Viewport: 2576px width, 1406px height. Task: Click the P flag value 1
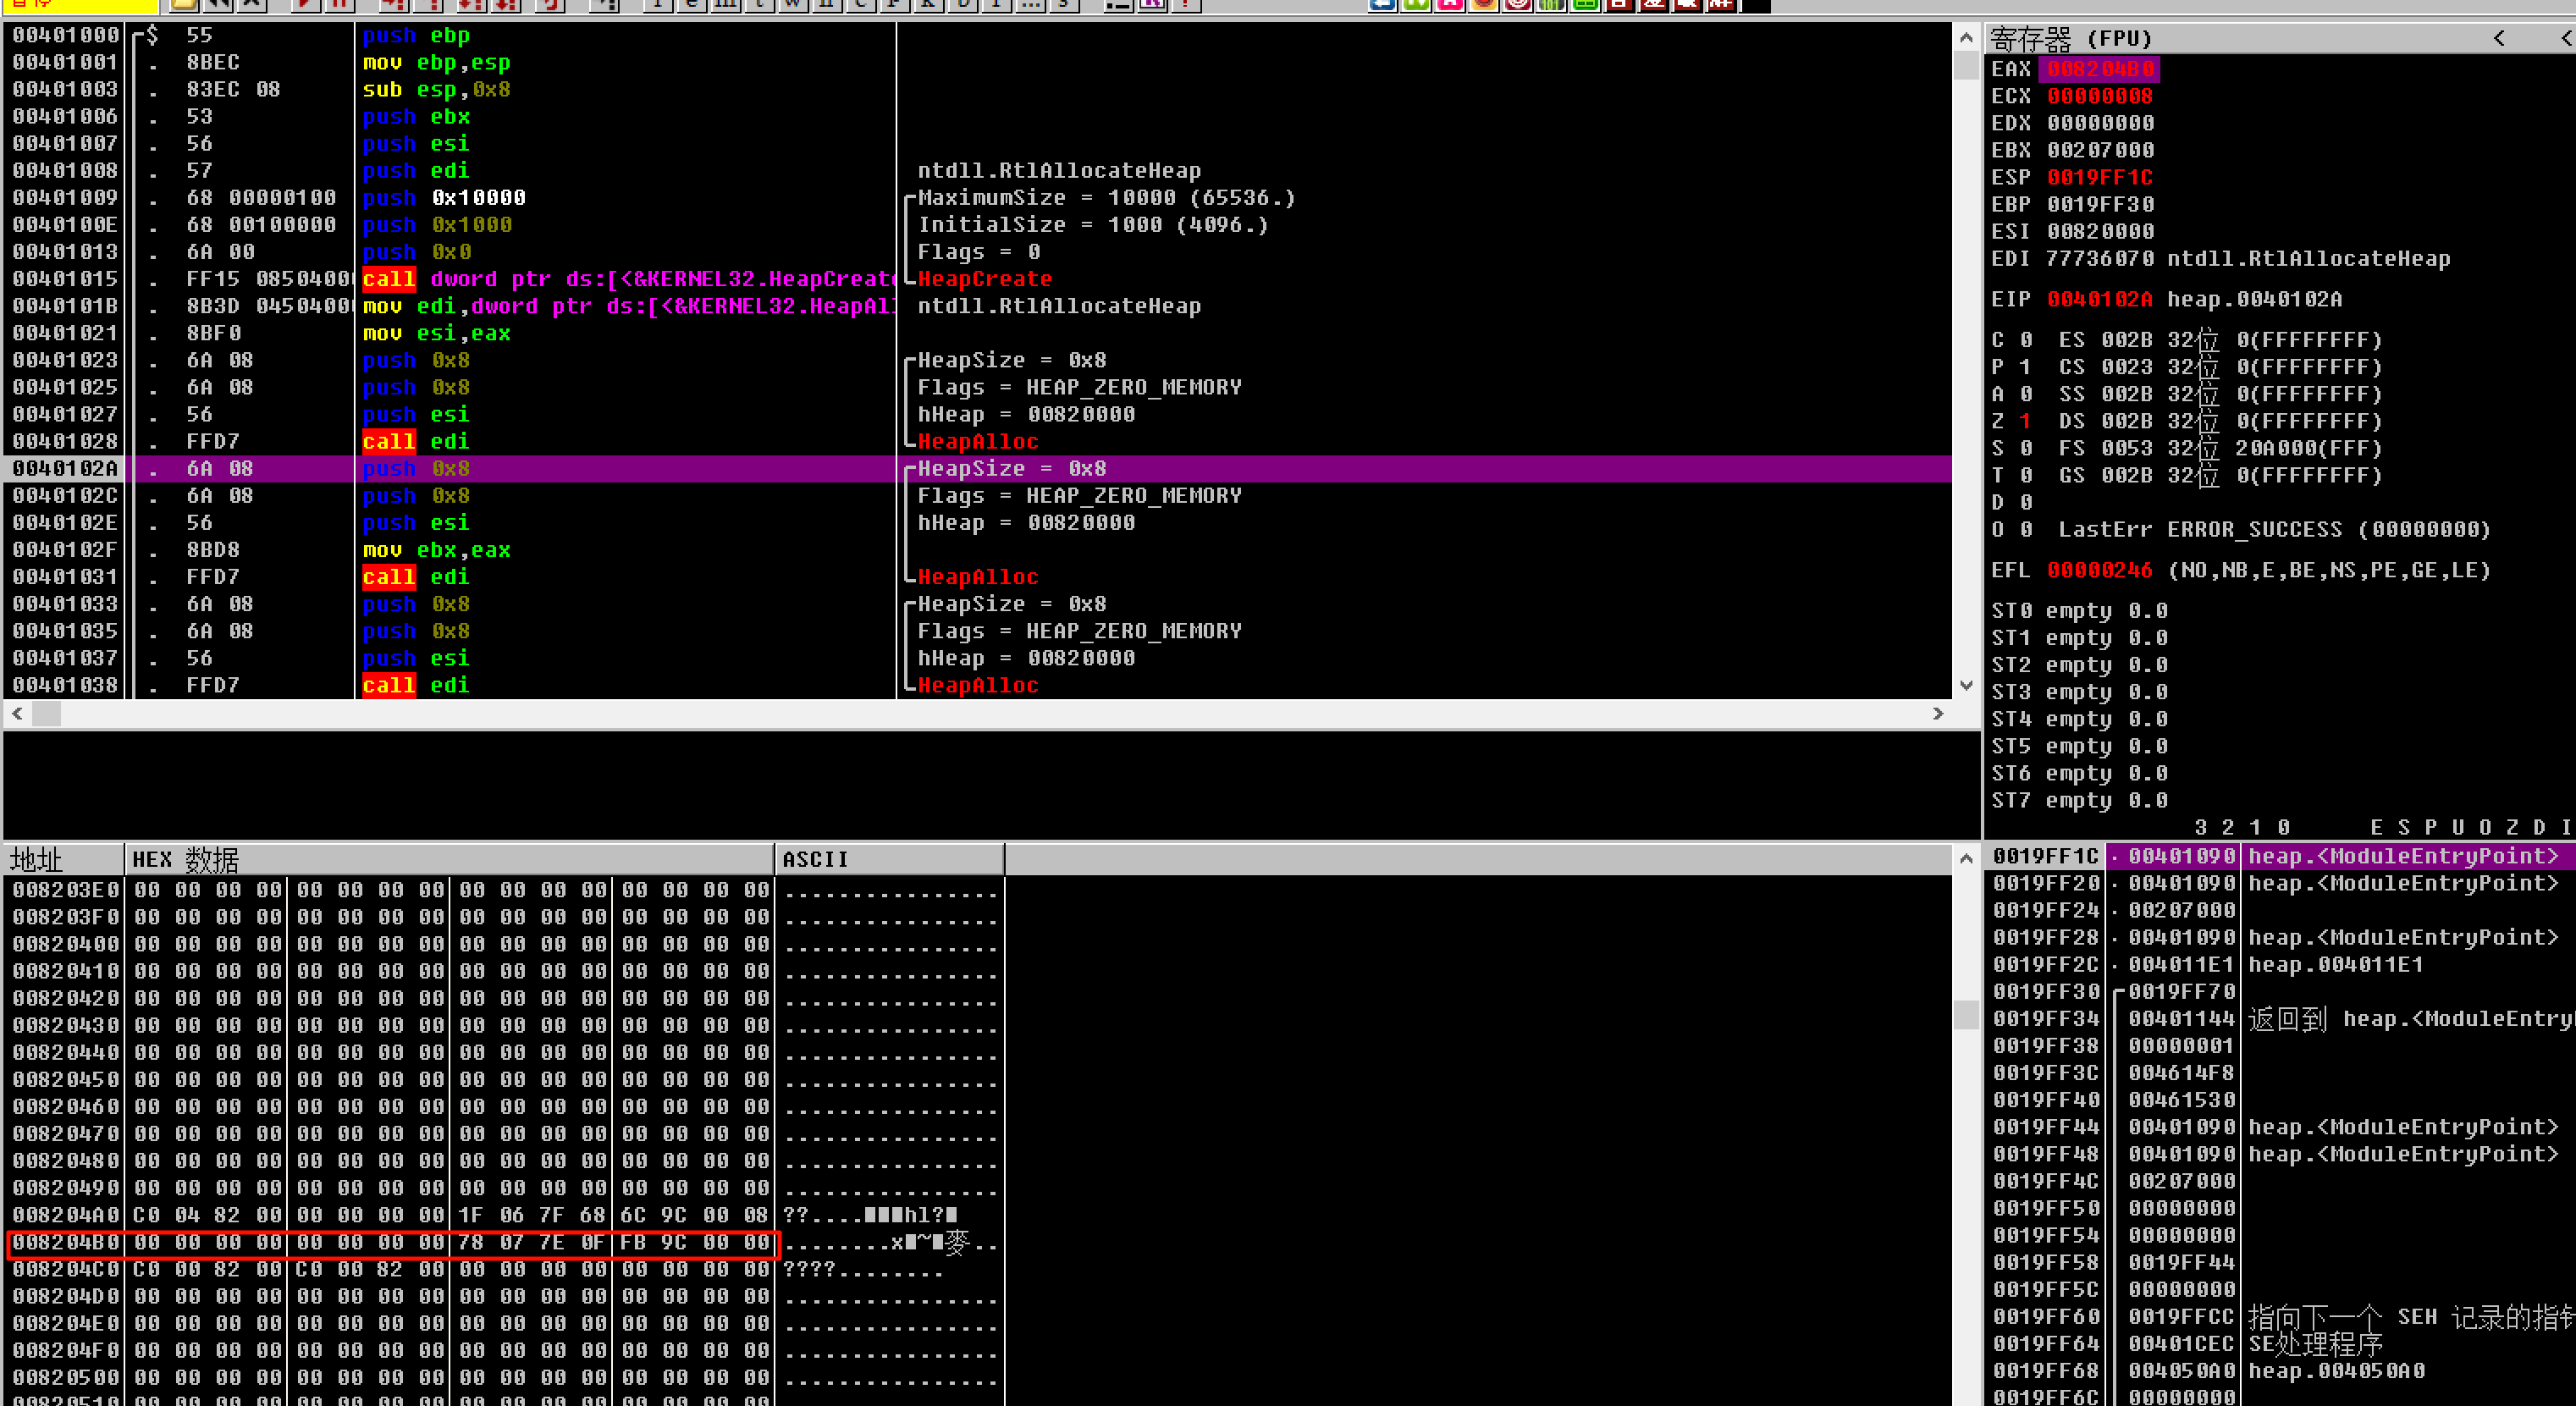pos(2025,367)
